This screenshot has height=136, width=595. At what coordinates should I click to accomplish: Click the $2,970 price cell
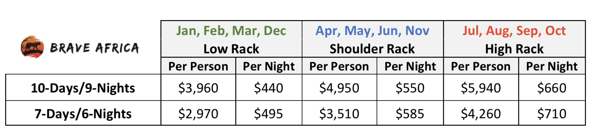click(x=198, y=114)
